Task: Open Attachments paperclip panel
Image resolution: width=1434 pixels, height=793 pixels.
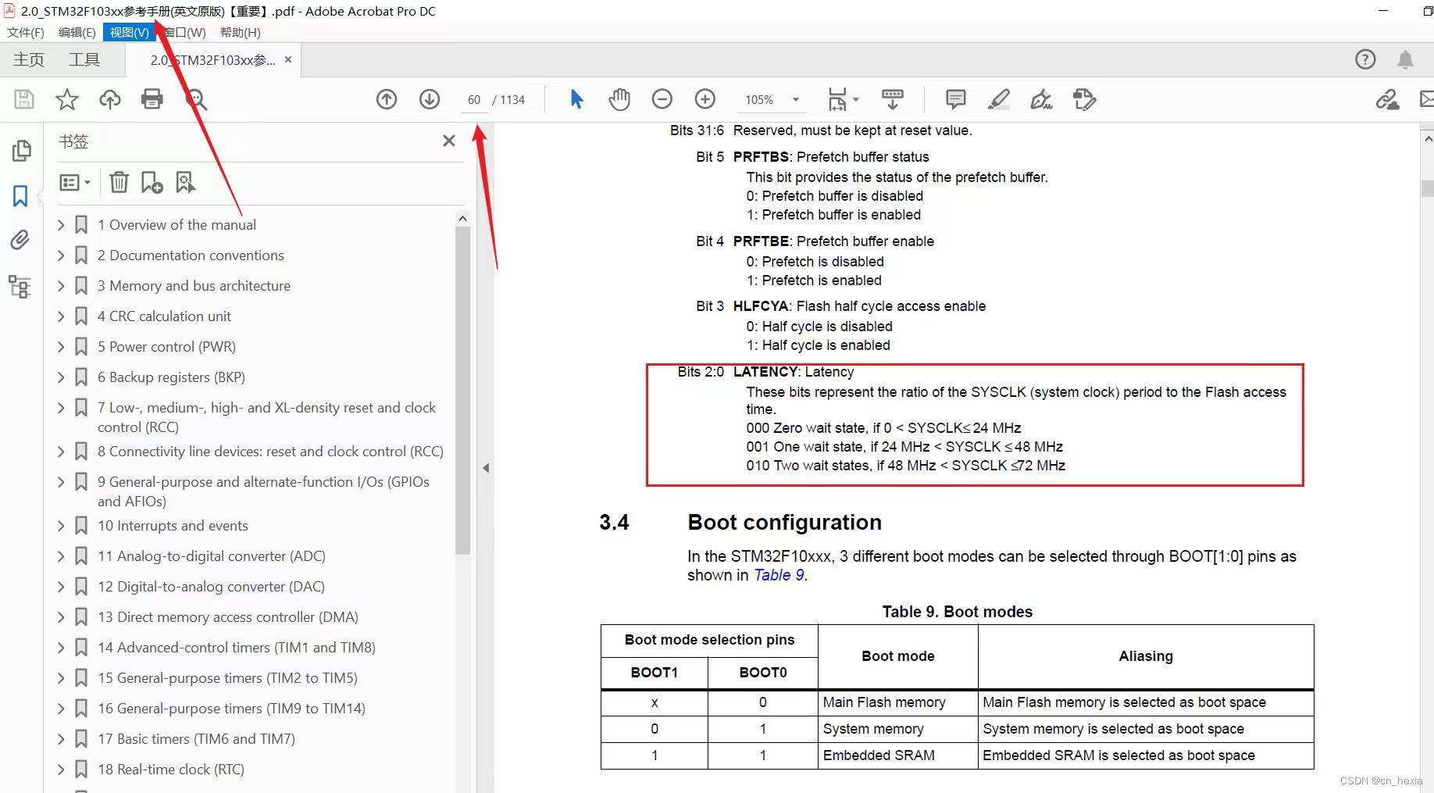Action: point(20,240)
